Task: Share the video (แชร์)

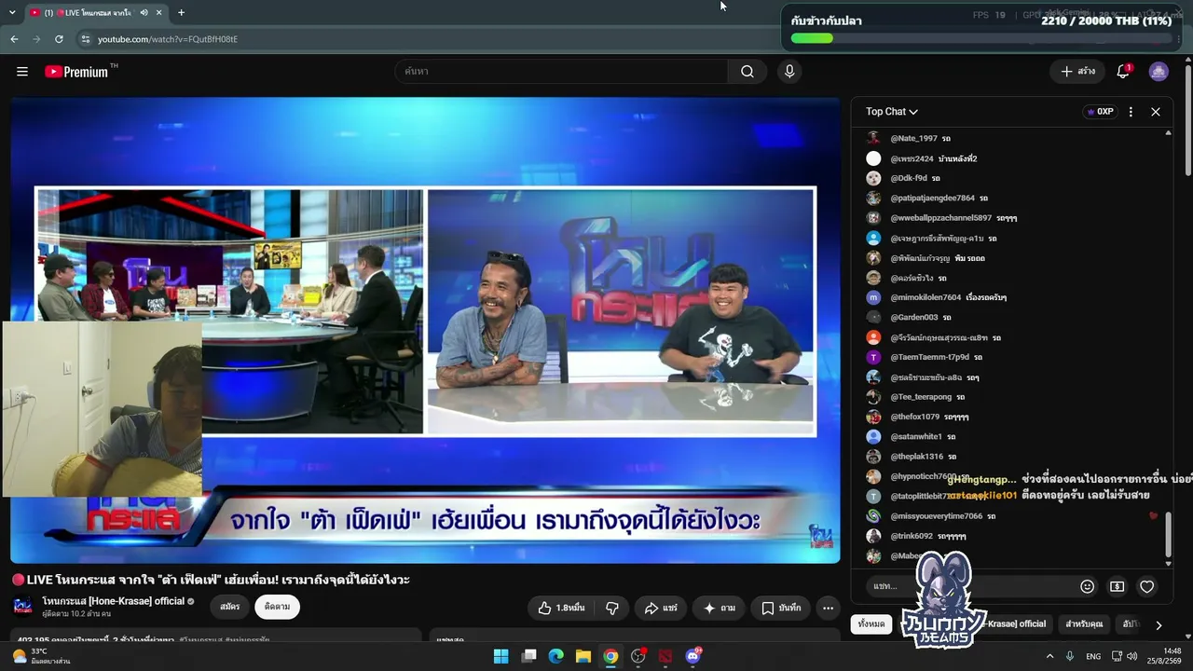Action: [661, 608]
